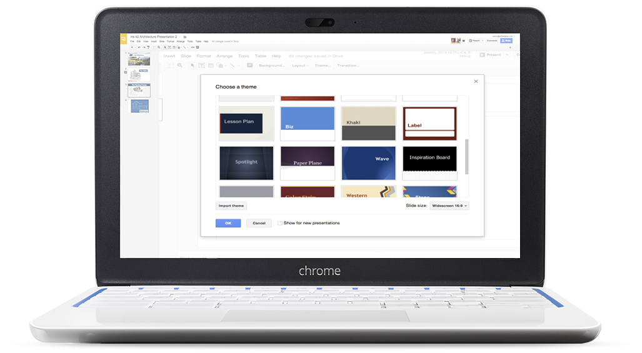Viewport: 642px width, 353px height.
Task: Choose the Wave theme
Action: point(368,163)
